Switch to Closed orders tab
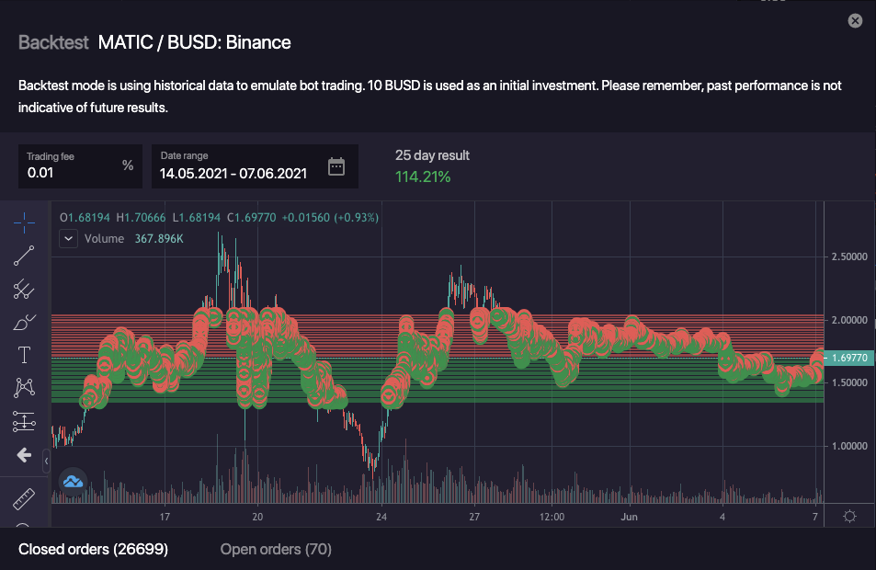 tap(93, 550)
